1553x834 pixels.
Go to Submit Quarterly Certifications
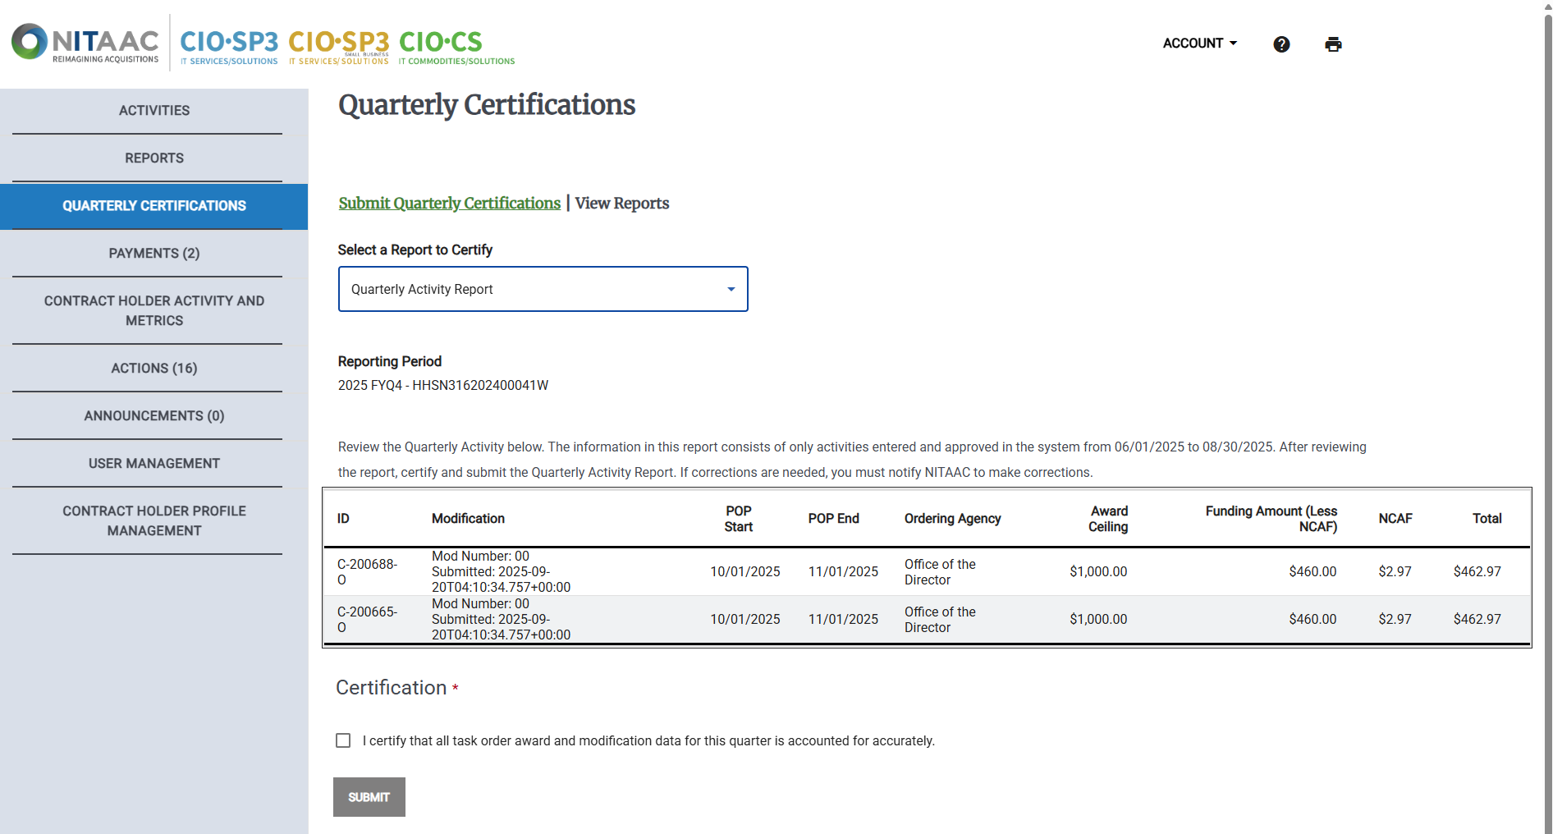[449, 203]
